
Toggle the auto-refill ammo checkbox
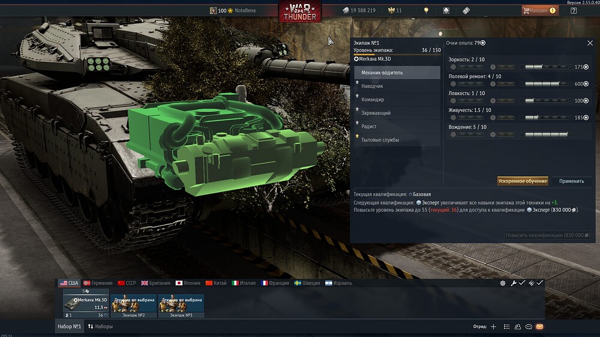539,283
